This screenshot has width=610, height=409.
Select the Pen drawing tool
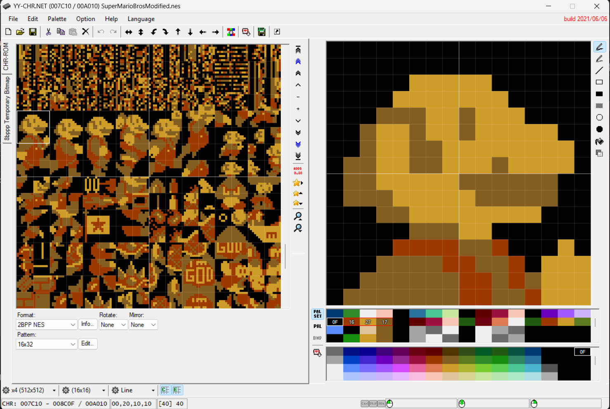(x=600, y=47)
